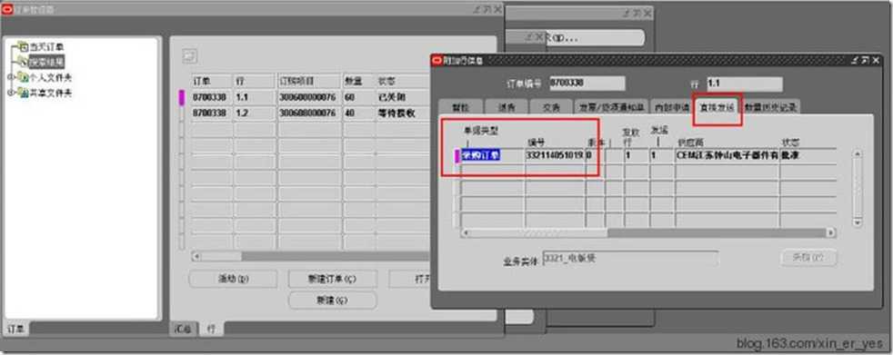Click right arrow of front window horizontal scrollbar

831,232
